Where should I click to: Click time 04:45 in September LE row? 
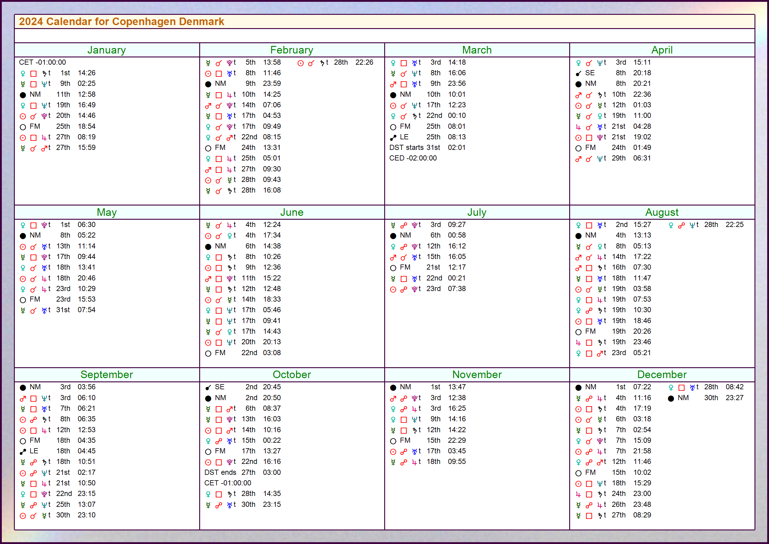[x=86, y=451]
